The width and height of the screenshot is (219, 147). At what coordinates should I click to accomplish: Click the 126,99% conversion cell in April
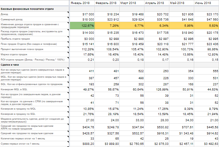pos(157,90)
